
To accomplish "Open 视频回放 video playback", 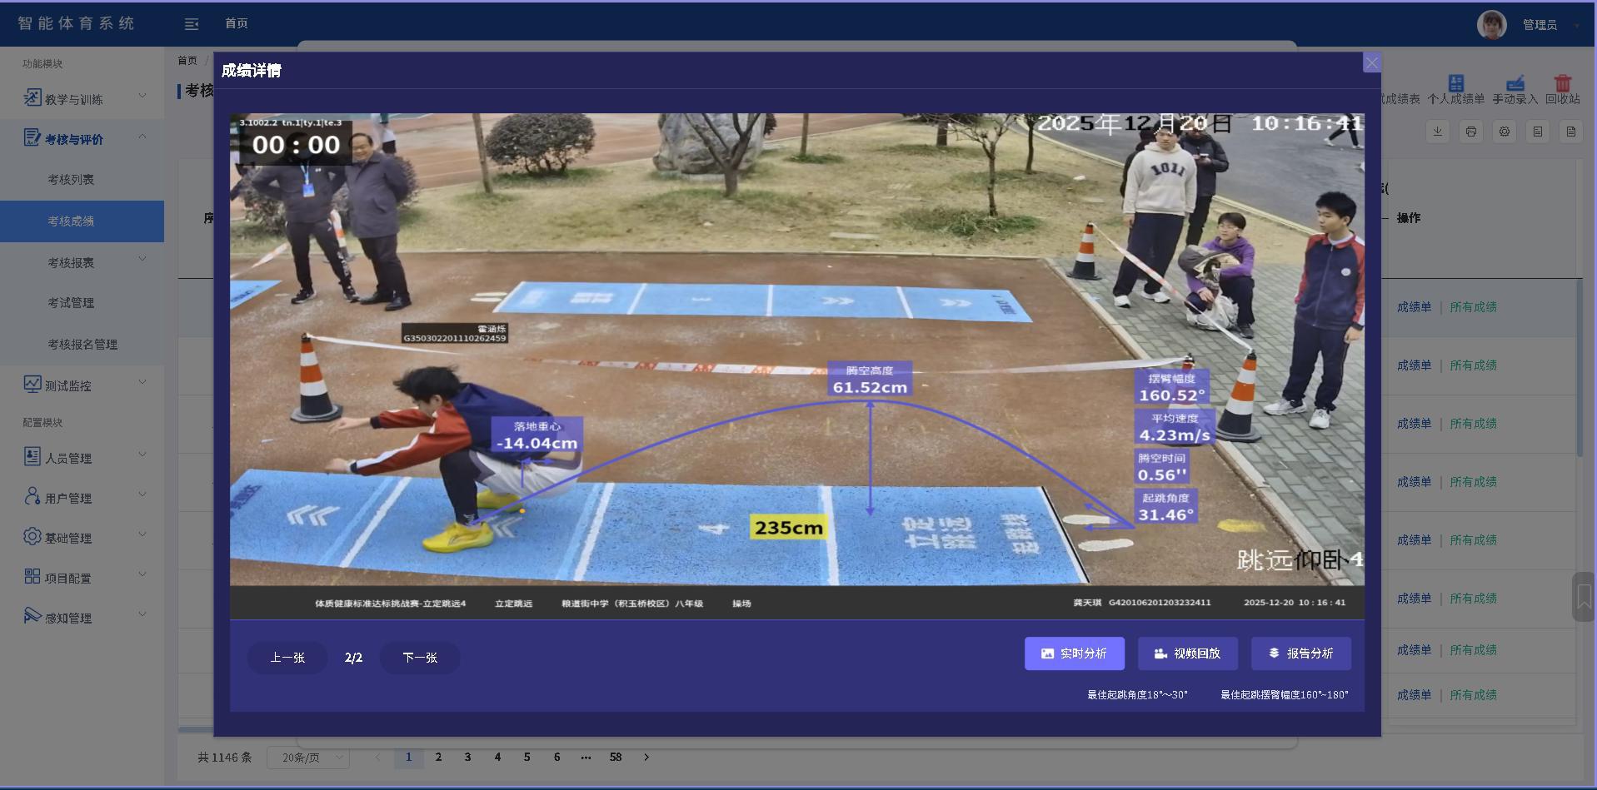I will pyautogui.click(x=1187, y=653).
